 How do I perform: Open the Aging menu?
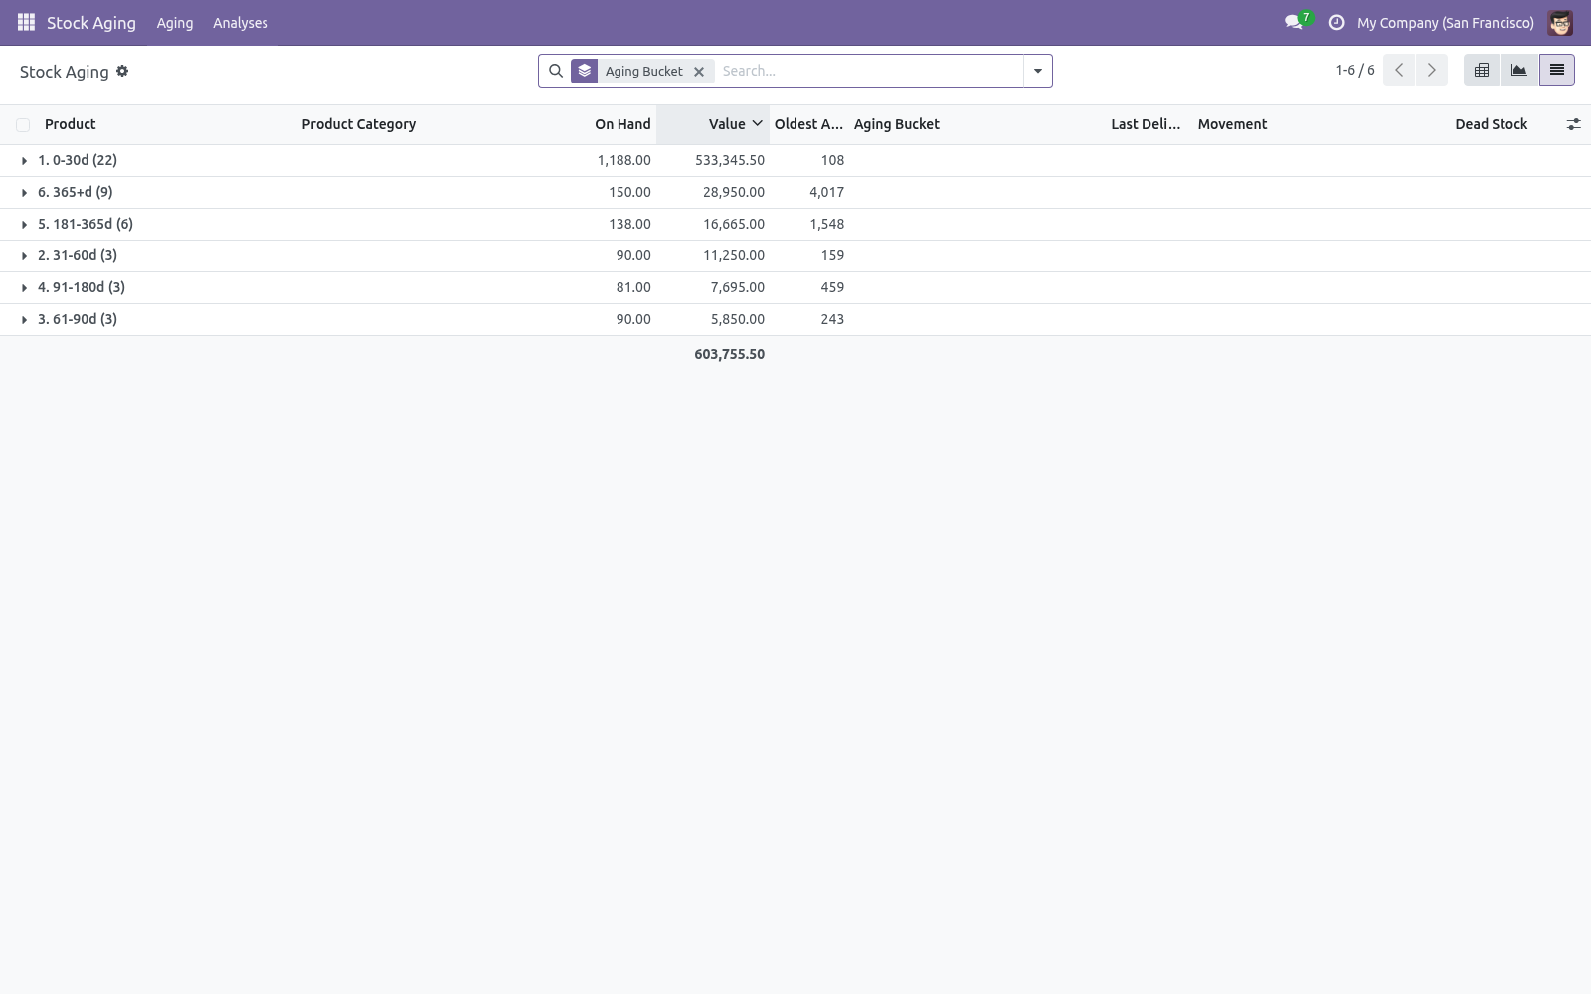[175, 22]
